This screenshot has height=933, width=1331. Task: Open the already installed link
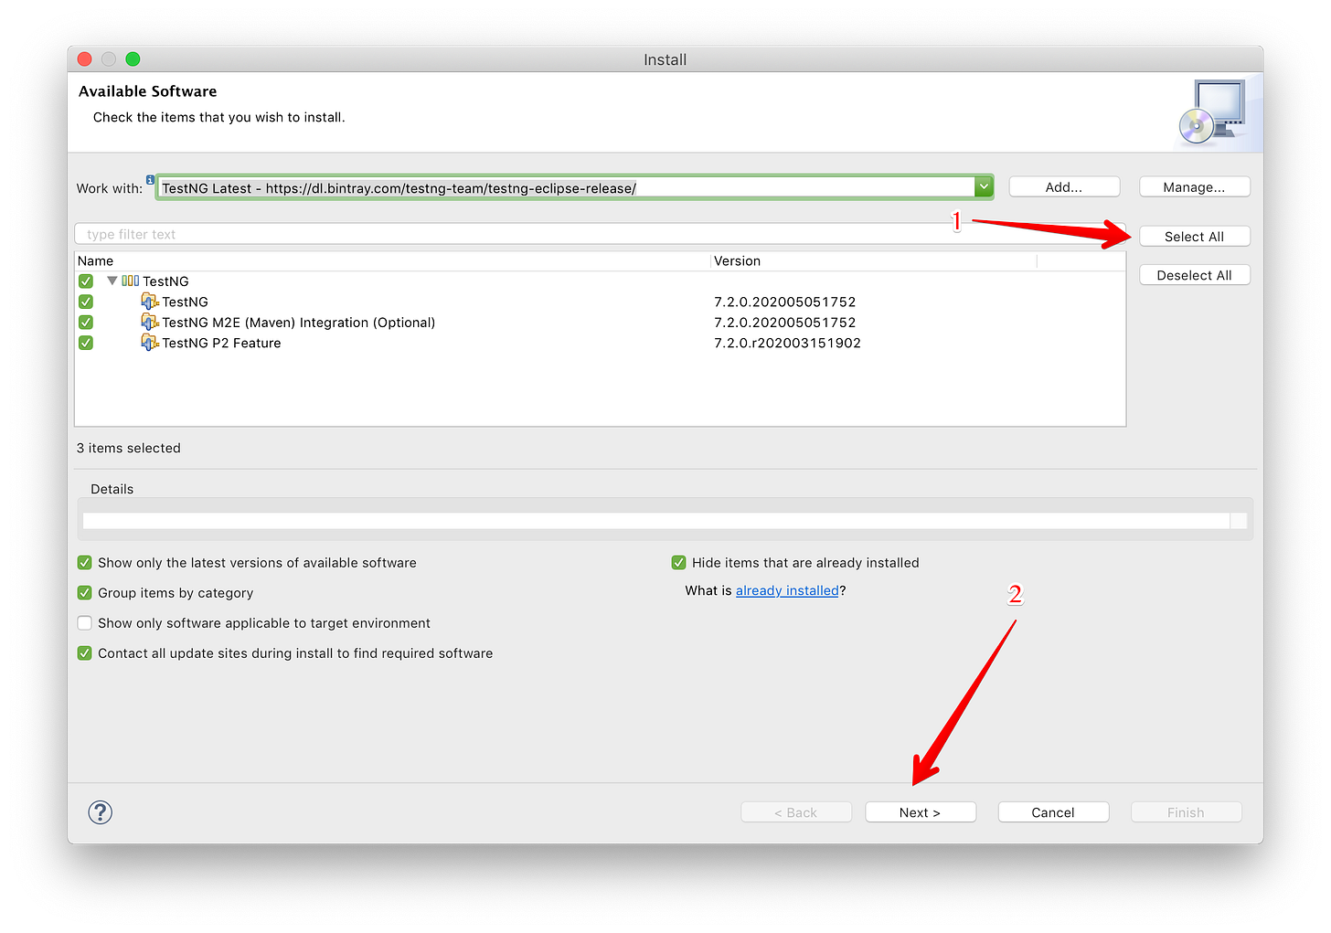pos(787,590)
